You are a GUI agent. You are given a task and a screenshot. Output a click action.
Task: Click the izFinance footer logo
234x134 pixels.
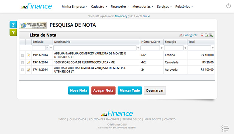pyautogui.click(x=117, y=113)
